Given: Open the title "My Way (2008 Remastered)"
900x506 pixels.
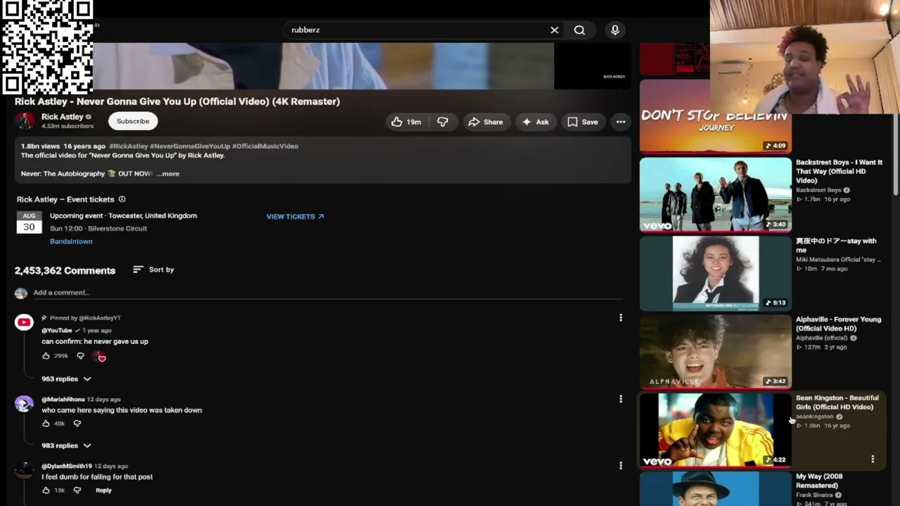Looking at the screenshot, I should (x=819, y=481).
